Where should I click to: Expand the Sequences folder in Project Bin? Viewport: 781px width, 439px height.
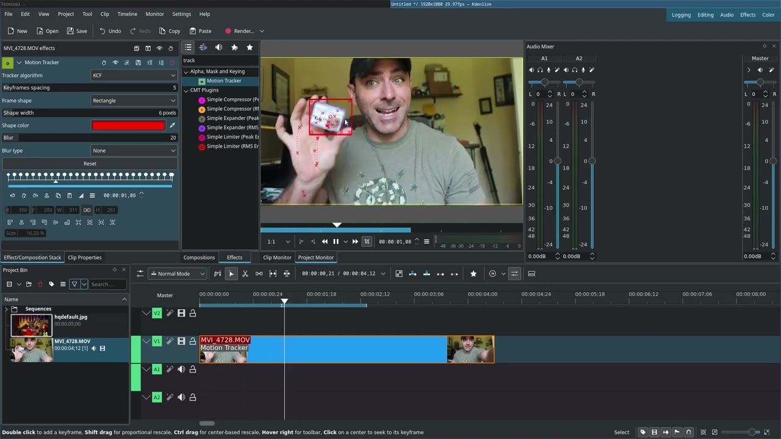pos(6,309)
